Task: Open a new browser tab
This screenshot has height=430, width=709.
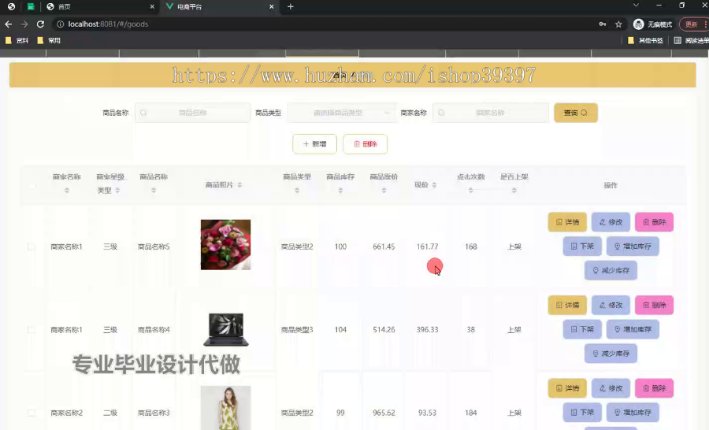Action: [290, 6]
